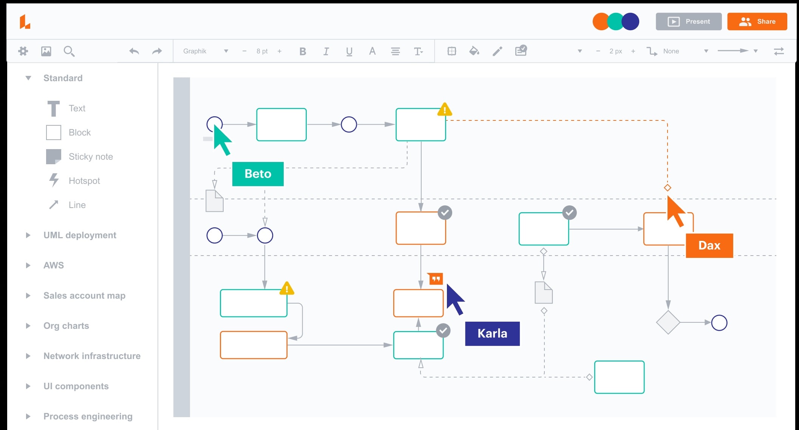Screen dimensions: 799x430
Task: Open the text color tool
Action: (x=372, y=51)
